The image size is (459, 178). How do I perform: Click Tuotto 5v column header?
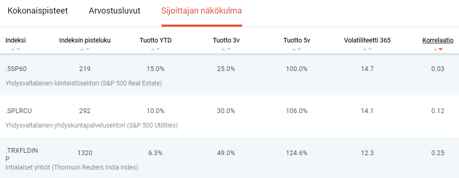[x=296, y=41]
